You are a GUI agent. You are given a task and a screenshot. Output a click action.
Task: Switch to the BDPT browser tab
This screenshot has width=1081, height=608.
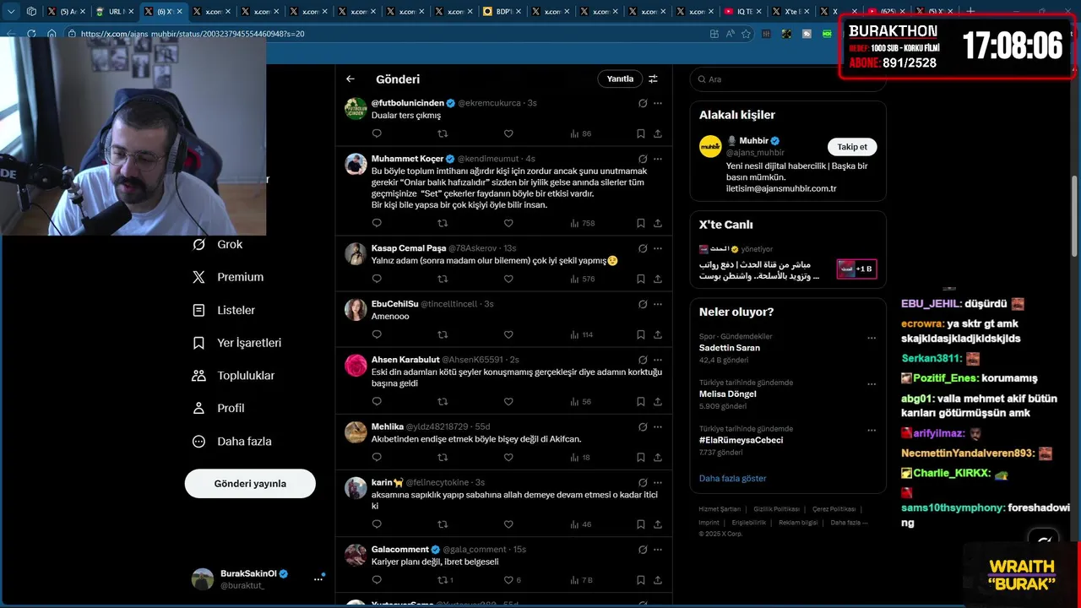click(x=501, y=12)
